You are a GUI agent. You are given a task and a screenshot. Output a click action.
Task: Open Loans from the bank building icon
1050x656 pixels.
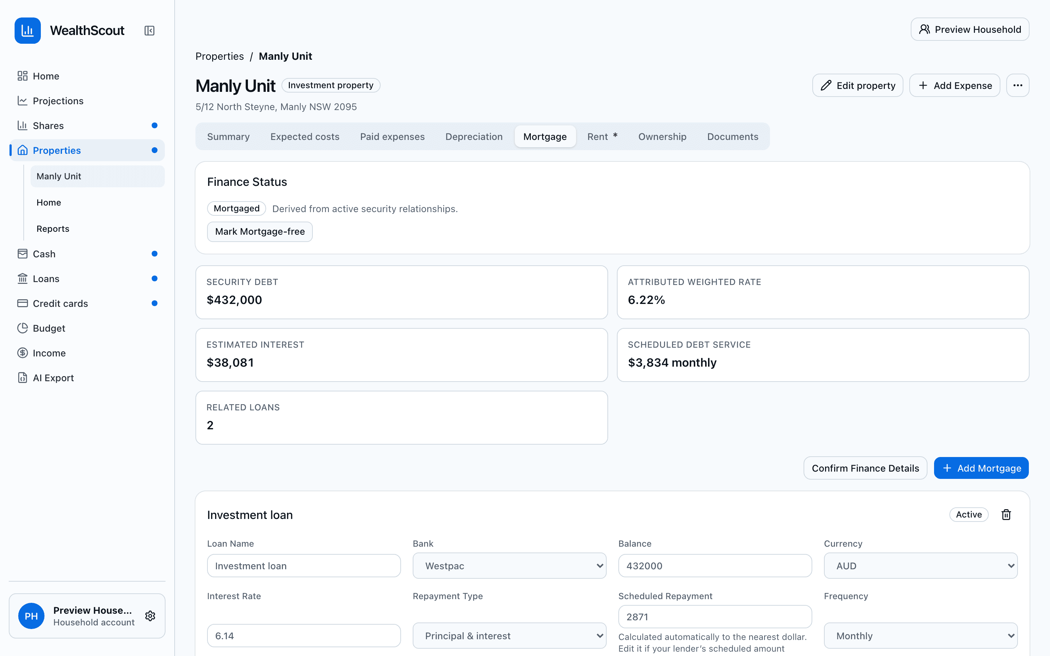point(23,278)
